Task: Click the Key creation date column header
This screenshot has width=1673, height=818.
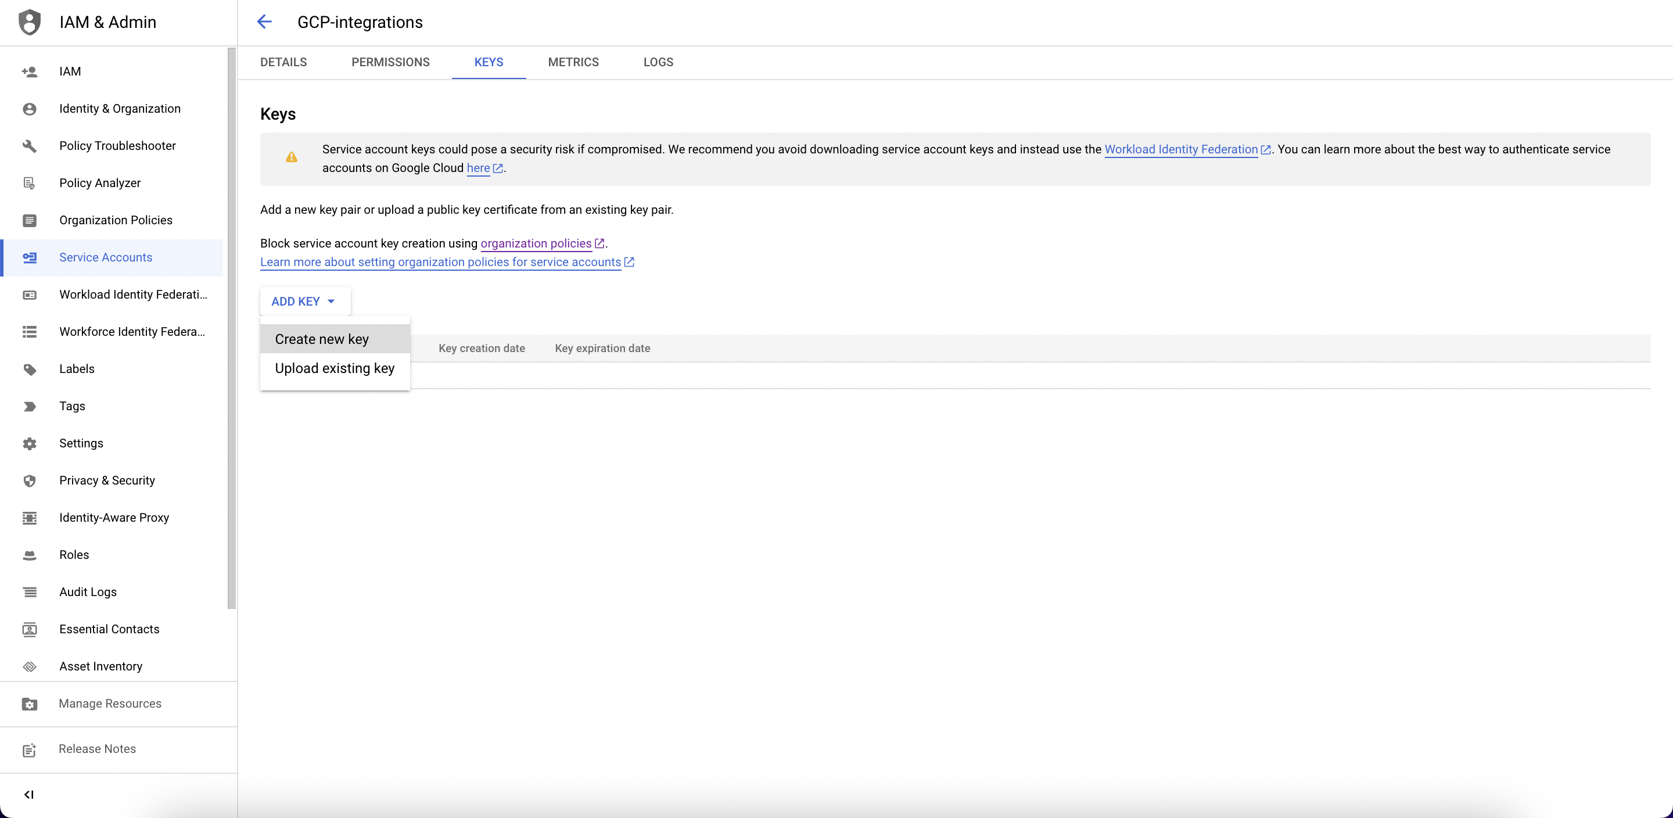Action: click(481, 348)
